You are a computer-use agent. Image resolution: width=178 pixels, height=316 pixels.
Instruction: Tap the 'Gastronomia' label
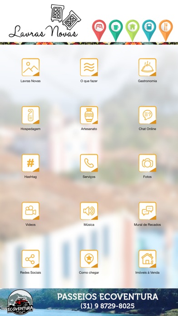pyautogui.click(x=148, y=81)
